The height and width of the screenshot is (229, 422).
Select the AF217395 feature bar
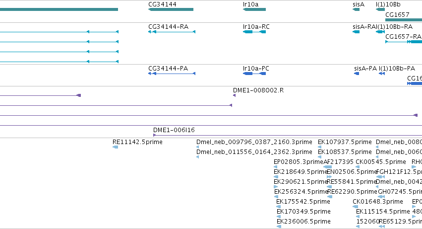[x=328, y=167]
